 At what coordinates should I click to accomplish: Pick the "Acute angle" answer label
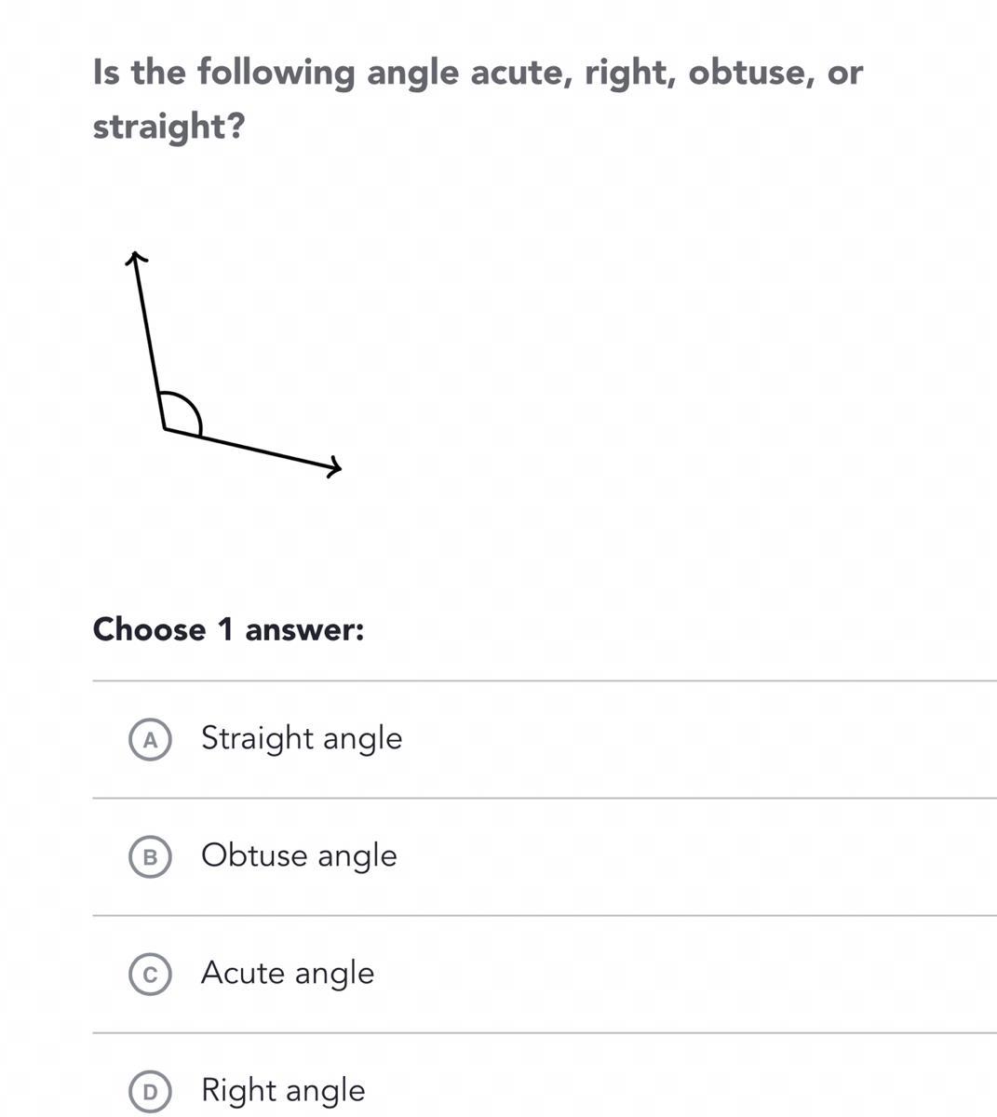pyautogui.click(x=288, y=973)
